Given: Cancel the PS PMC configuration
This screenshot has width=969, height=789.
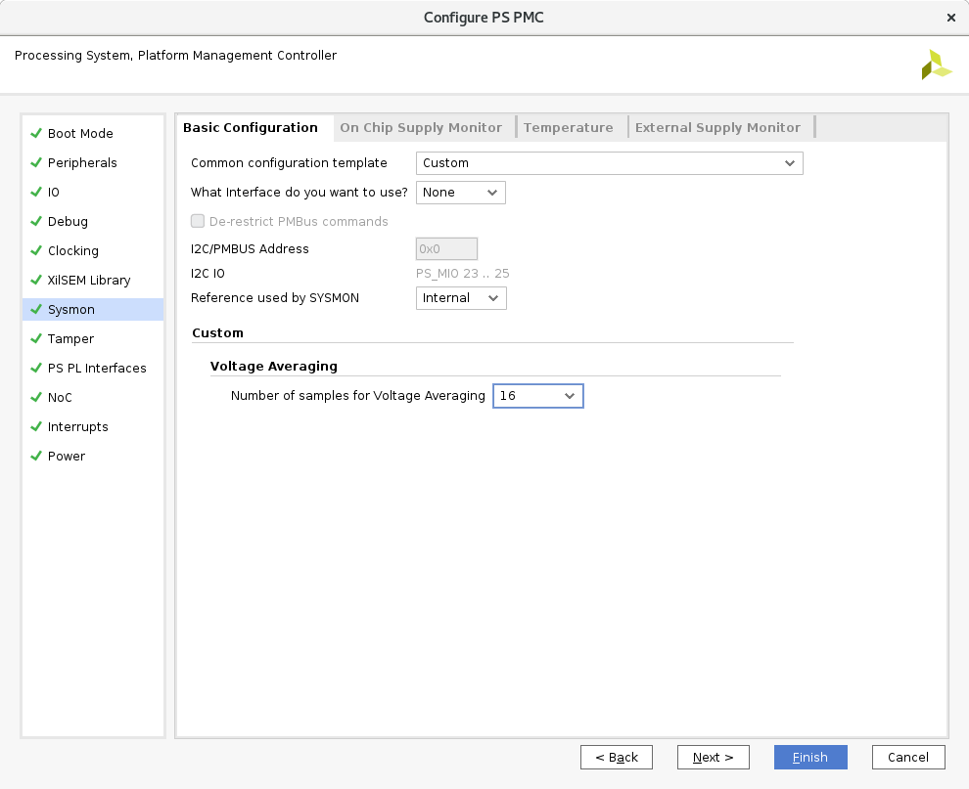Looking at the screenshot, I should pos(907,758).
